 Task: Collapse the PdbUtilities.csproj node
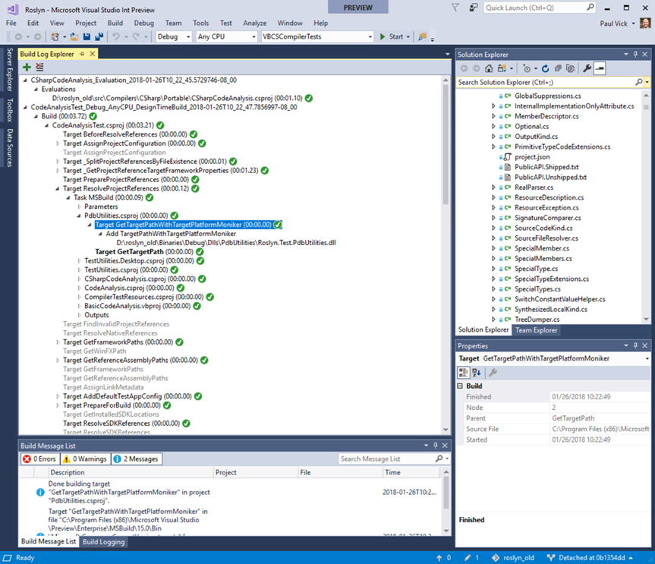pyautogui.click(x=79, y=216)
